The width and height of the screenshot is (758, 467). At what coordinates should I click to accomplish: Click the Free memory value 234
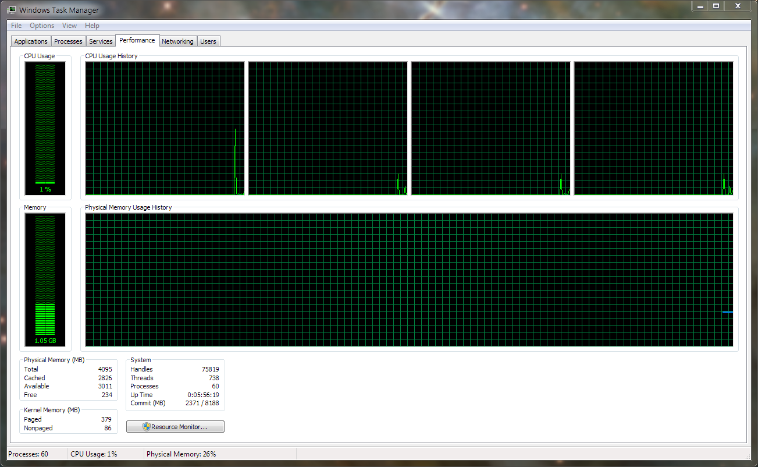[x=107, y=395]
